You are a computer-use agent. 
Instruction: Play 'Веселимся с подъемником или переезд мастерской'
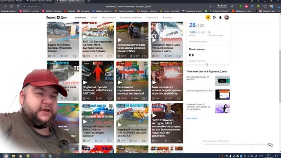tap(120, 83)
